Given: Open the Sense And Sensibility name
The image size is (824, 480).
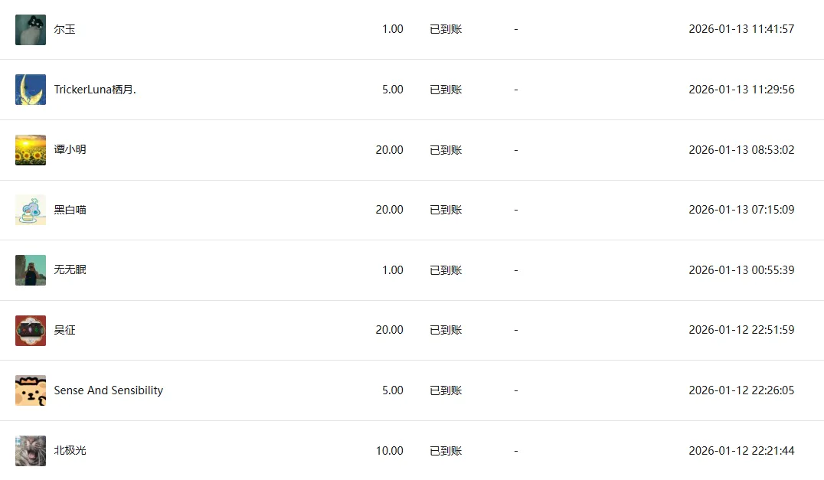Looking at the screenshot, I should pos(108,390).
